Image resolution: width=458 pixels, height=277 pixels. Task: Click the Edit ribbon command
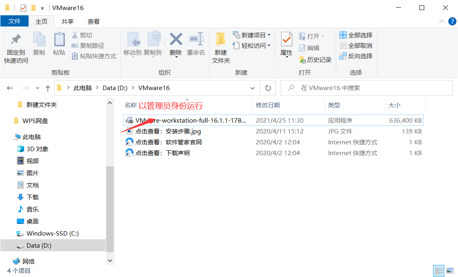[309, 48]
